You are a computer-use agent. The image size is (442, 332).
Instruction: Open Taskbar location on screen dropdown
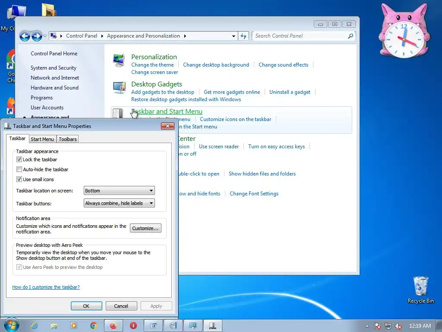coord(119,191)
